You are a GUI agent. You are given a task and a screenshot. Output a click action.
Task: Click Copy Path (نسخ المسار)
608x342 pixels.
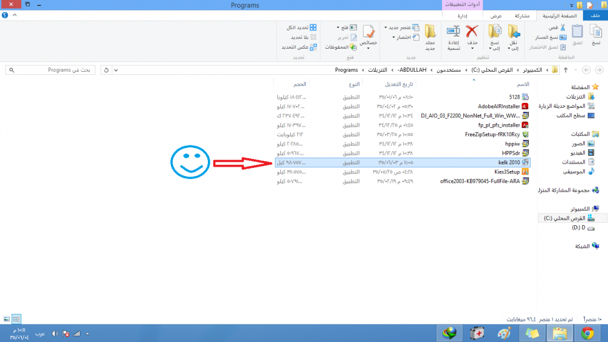tap(550, 38)
